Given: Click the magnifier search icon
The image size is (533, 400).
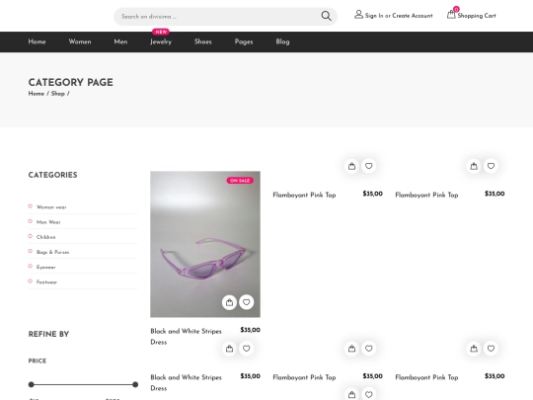Looking at the screenshot, I should tap(326, 16).
